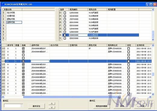The width and height of the screenshot is (157, 111).
Task: Click the rule list scrollbar down arrow
Action: 153,40
